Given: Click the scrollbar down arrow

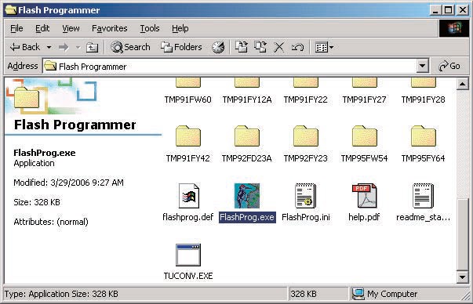Looking at the screenshot, I should [x=462, y=277].
